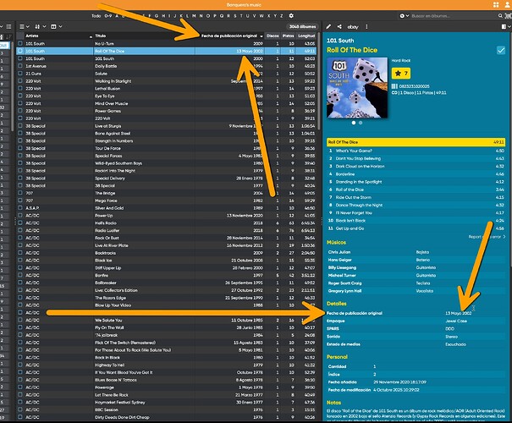Select the AC/DC Dirty Deeds Done Dirt Cheap row
This screenshot has height=423, width=512.
166,417
